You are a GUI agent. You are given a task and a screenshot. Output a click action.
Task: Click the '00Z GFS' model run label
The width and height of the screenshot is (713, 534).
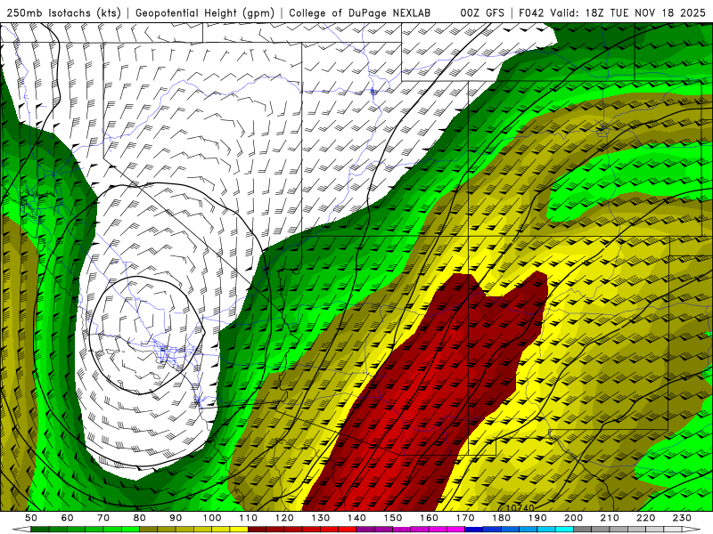[x=482, y=12]
